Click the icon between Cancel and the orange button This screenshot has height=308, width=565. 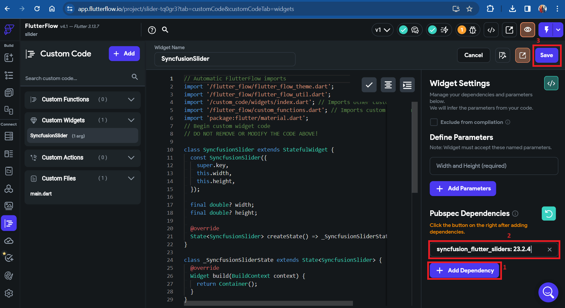(x=503, y=55)
